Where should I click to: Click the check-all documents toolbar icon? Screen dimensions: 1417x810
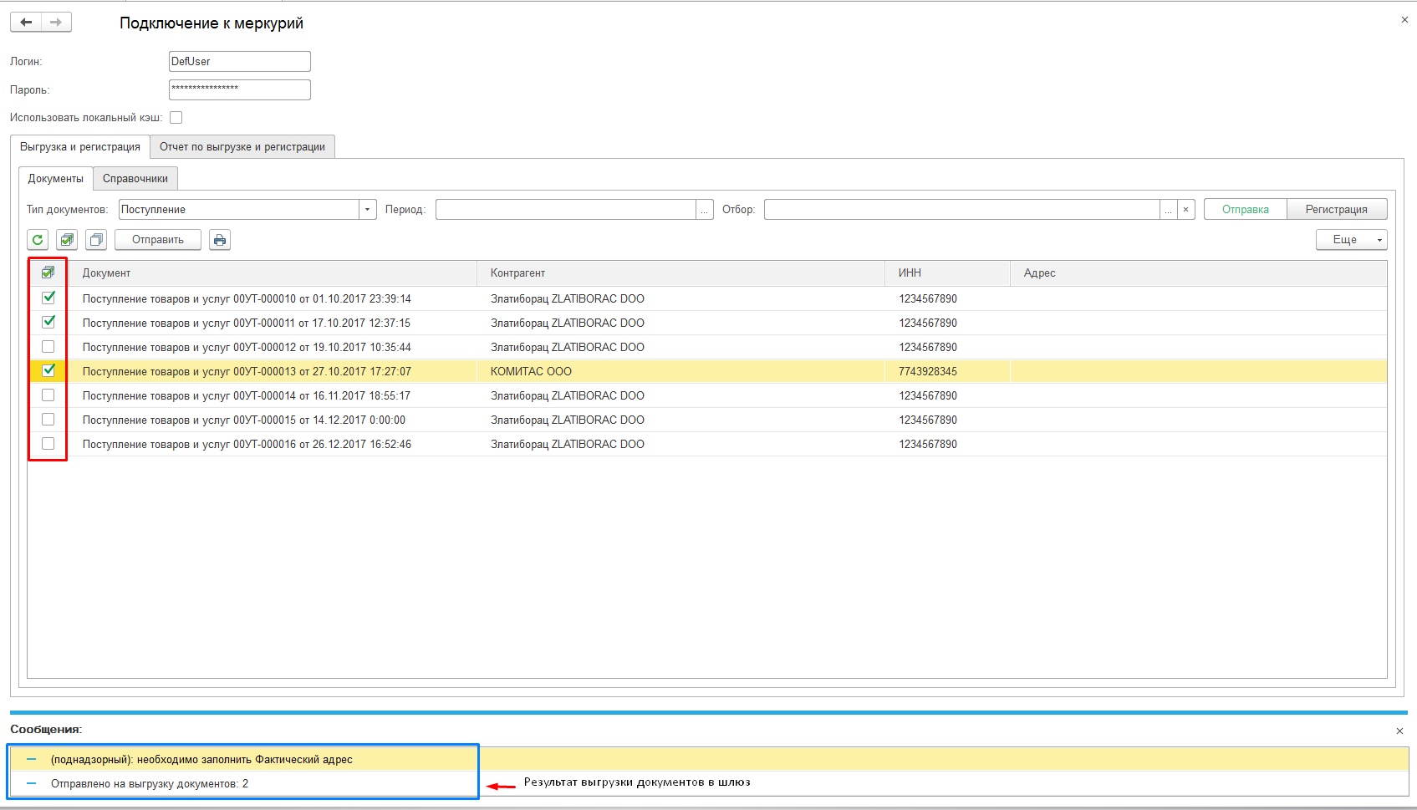point(67,240)
